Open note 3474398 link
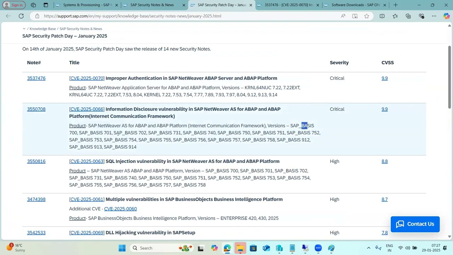453x255 pixels. (36, 199)
